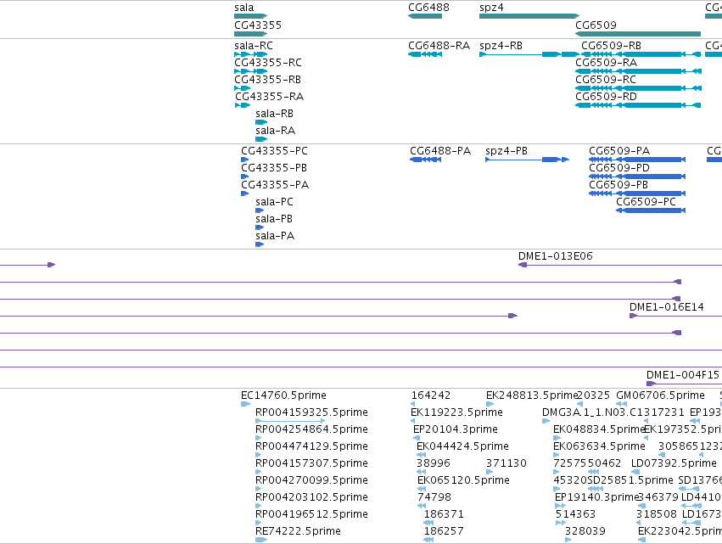Select feature 514363
This screenshot has height=544, width=722.
(x=561, y=523)
